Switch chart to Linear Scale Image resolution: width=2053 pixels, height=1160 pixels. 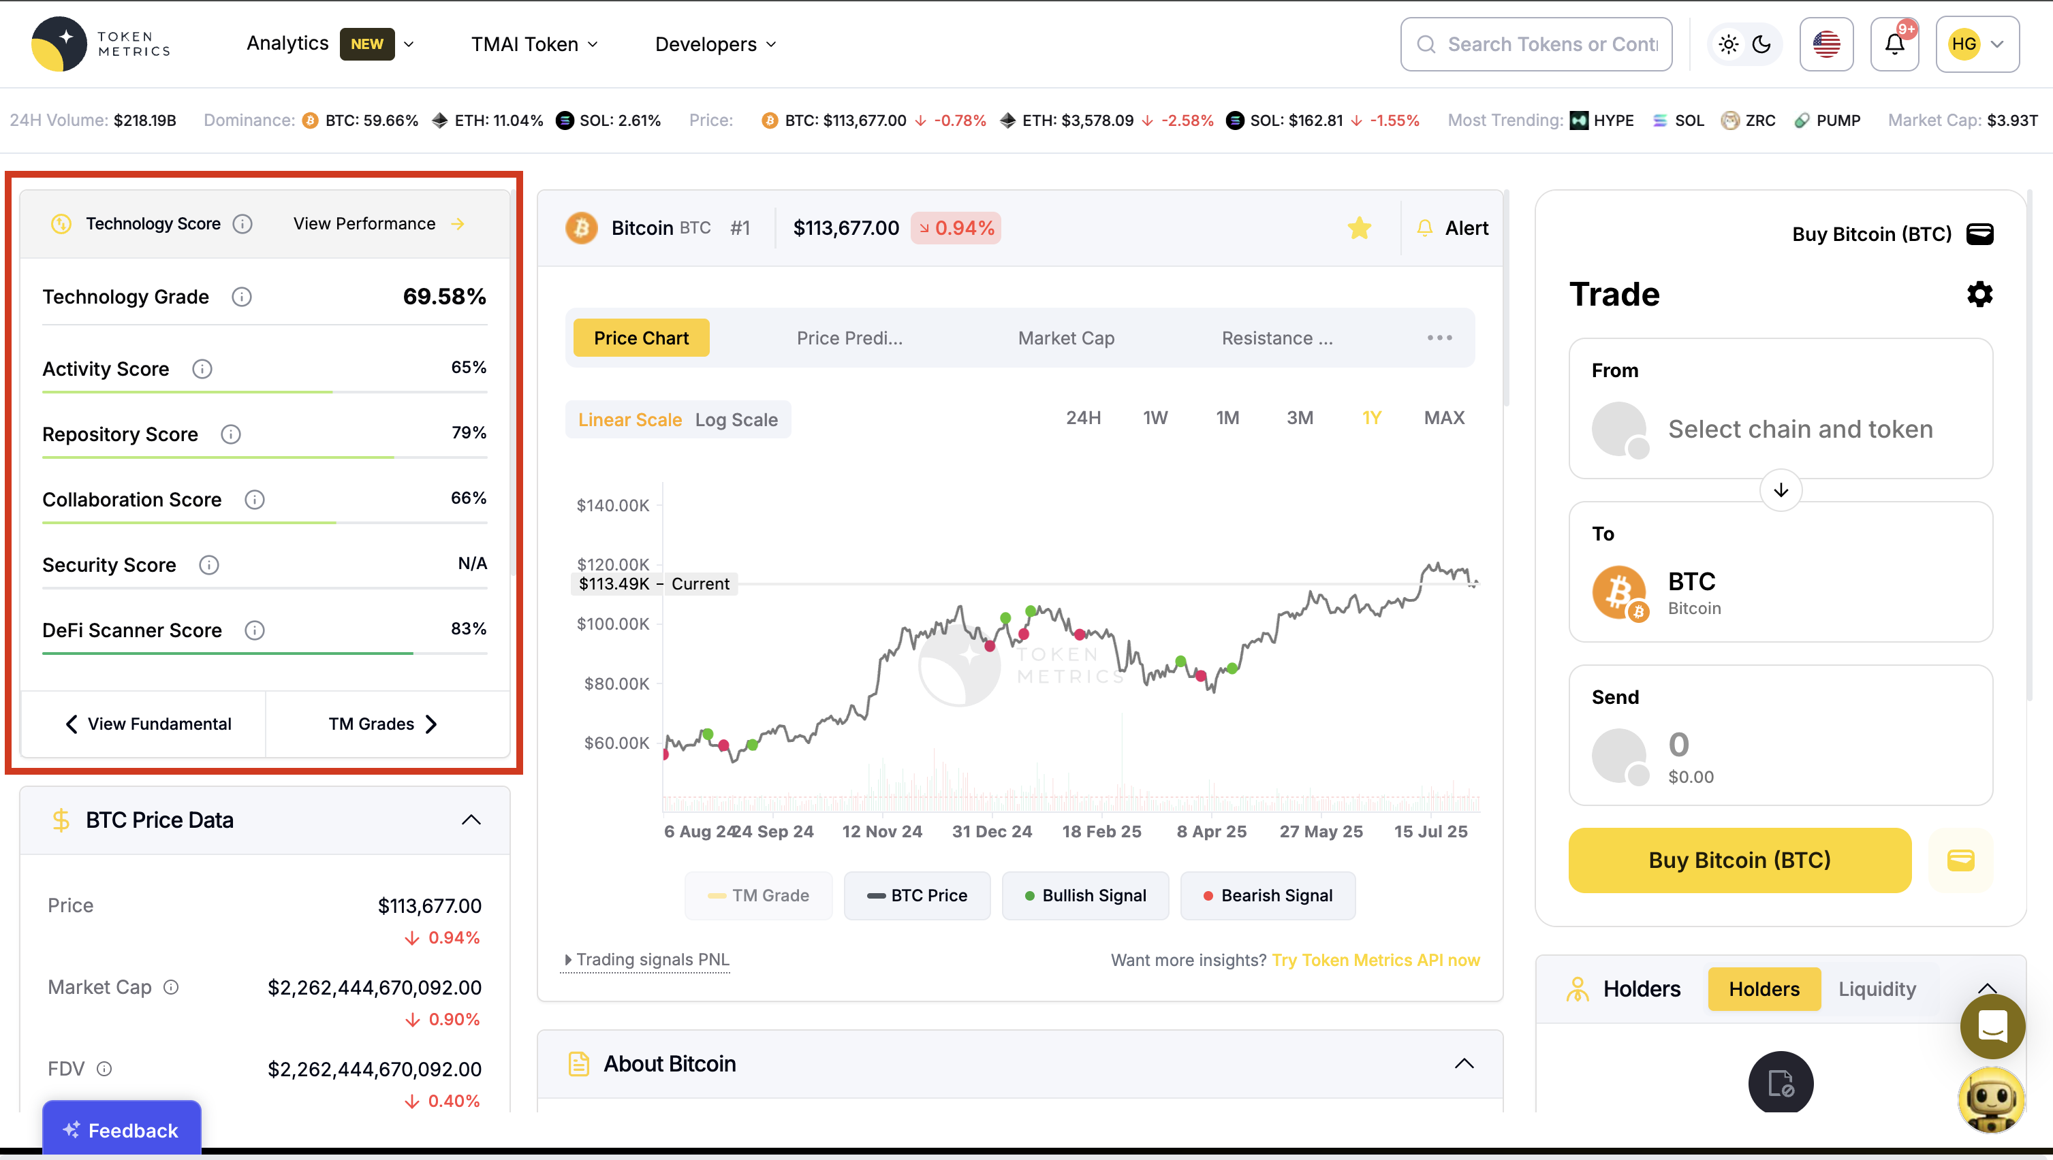click(629, 420)
